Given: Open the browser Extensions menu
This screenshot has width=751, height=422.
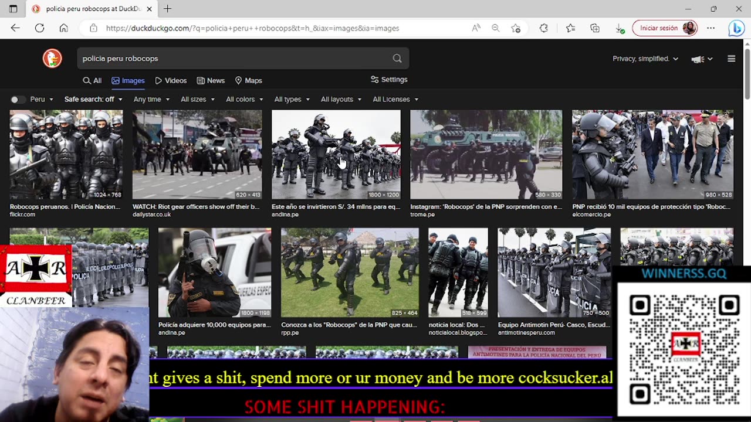Looking at the screenshot, I should pyautogui.click(x=543, y=28).
